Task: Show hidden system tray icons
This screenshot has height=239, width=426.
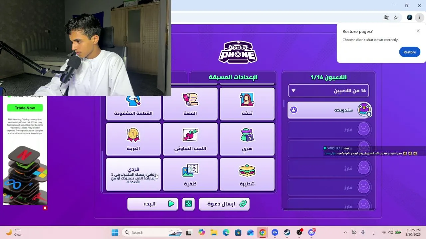Action: 345,233
